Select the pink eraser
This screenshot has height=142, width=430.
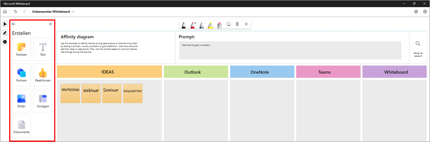click(220, 25)
